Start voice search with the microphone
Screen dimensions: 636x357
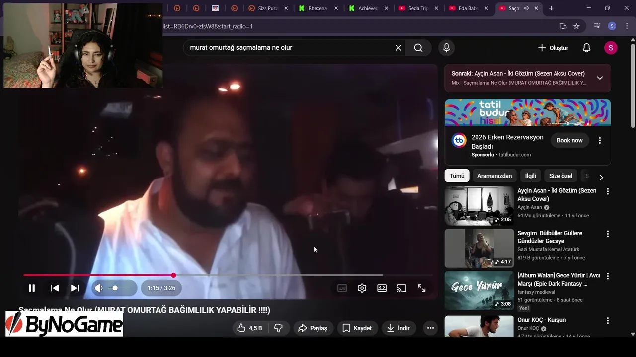[x=446, y=48]
